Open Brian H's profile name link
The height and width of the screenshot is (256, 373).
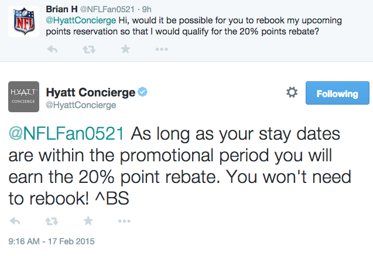click(61, 9)
